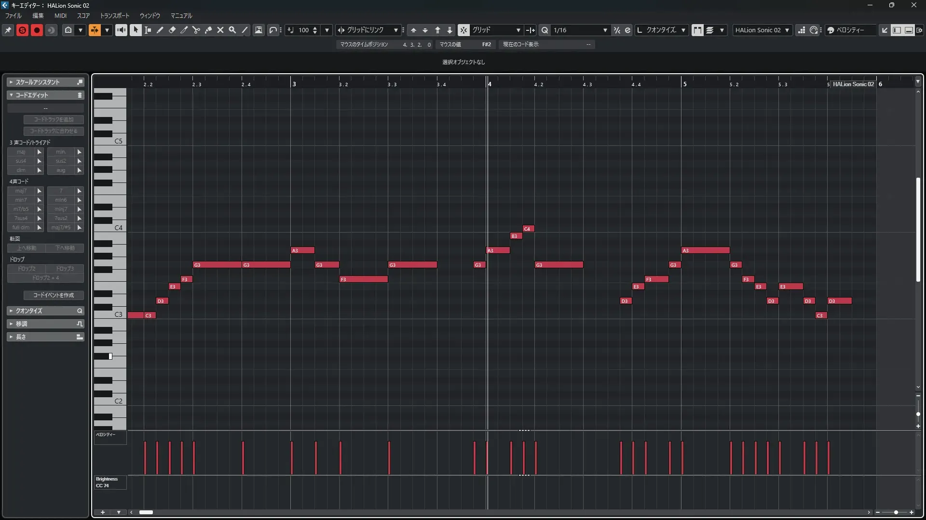Open the 1/16 quantize preset dropdown
The image size is (926, 520).
click(605, 30)
